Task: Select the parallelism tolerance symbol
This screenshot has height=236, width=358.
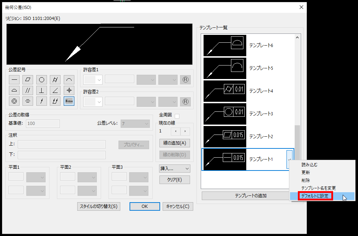Action: [x=28, y=90]
